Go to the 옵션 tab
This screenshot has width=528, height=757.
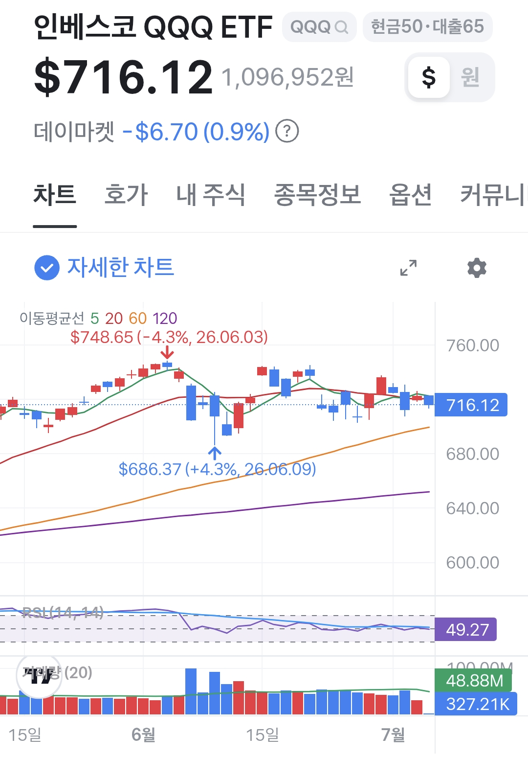click(x=410, y=195)
